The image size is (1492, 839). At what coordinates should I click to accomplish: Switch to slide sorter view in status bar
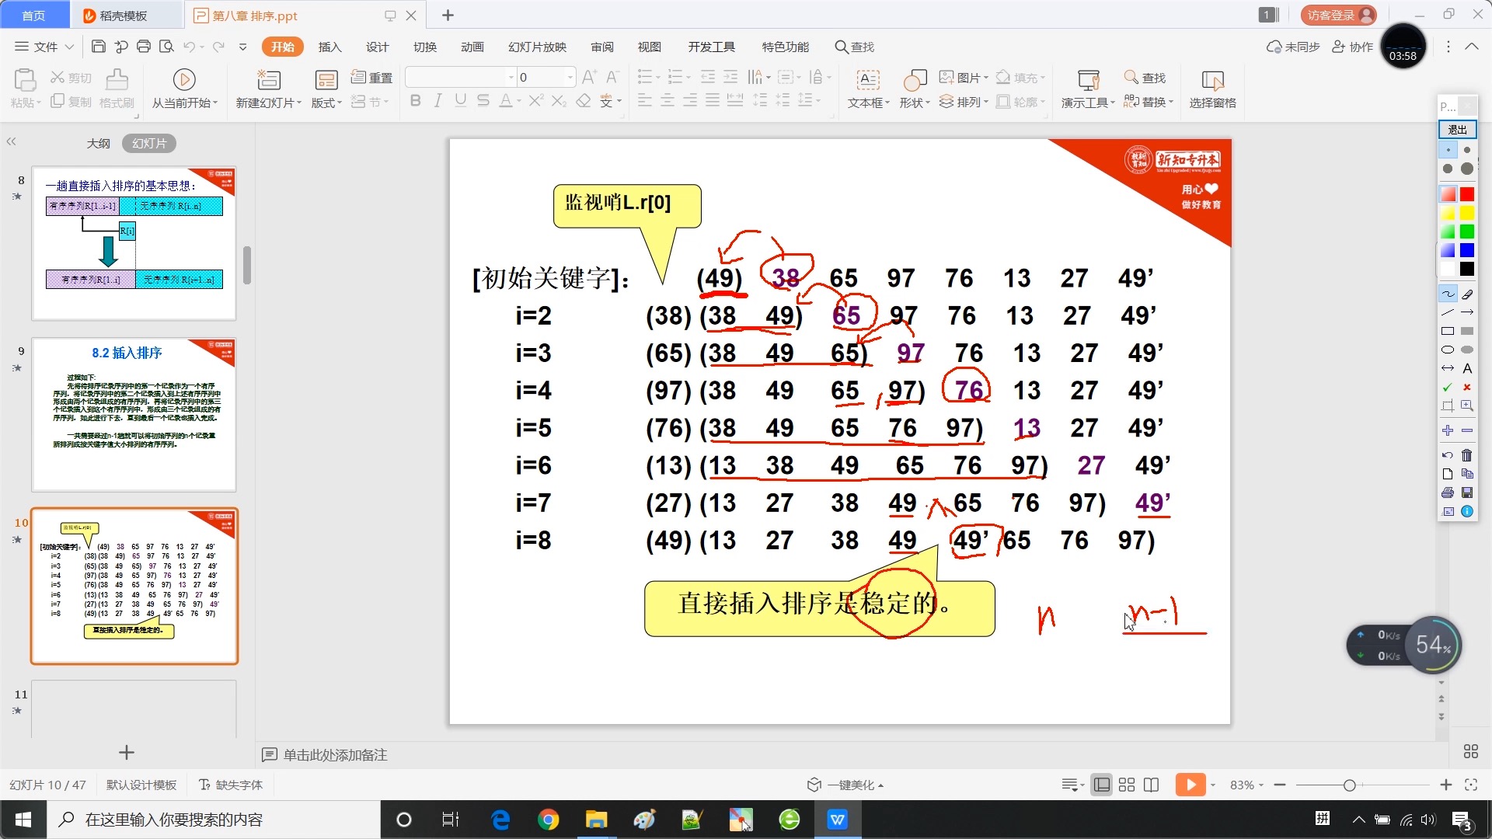[x=1127, y=785]
